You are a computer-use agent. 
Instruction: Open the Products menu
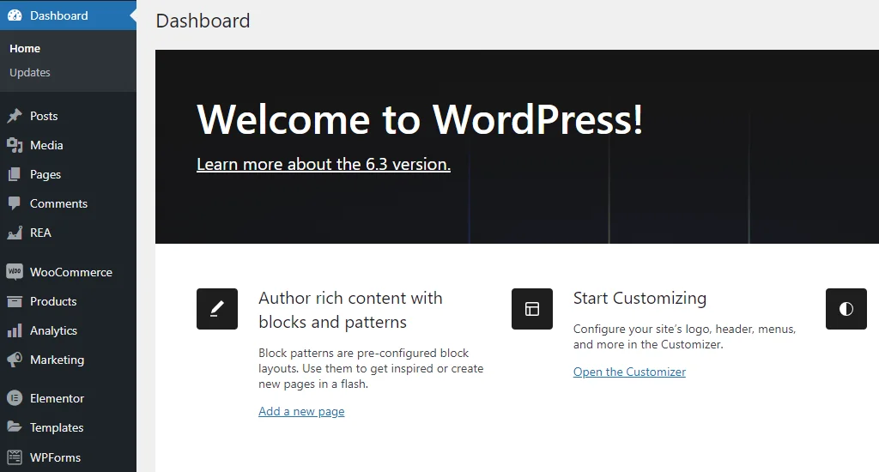(68, 301)
